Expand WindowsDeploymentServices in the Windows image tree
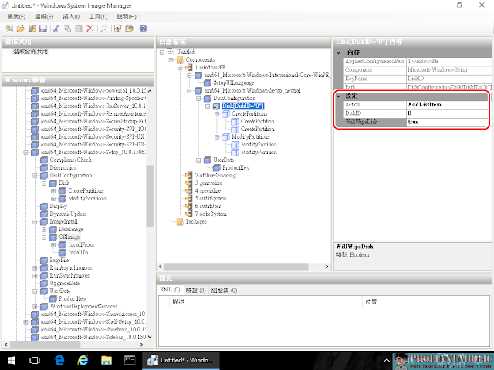Viewport: 494px width, 370px height. tap(35, 307)
